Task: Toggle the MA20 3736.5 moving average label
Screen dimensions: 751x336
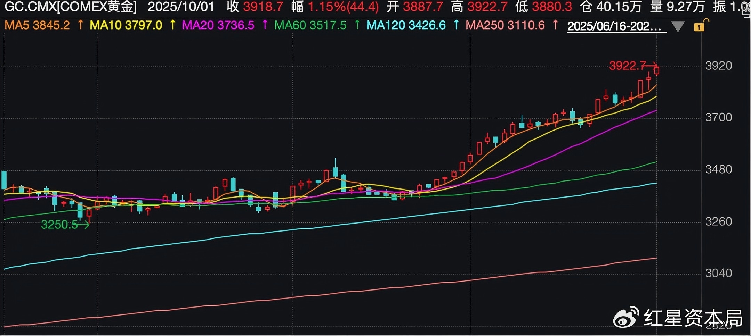Action: tap(218, 25)
